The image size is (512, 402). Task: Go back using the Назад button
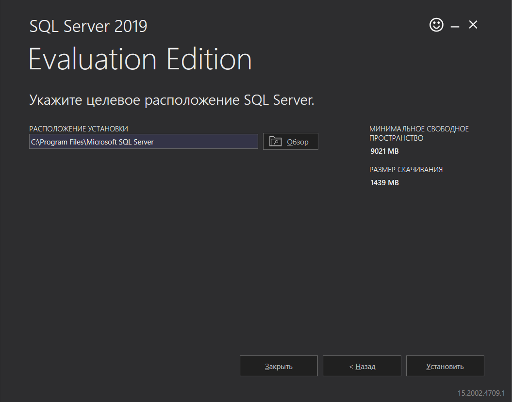[x=362, y=366]
